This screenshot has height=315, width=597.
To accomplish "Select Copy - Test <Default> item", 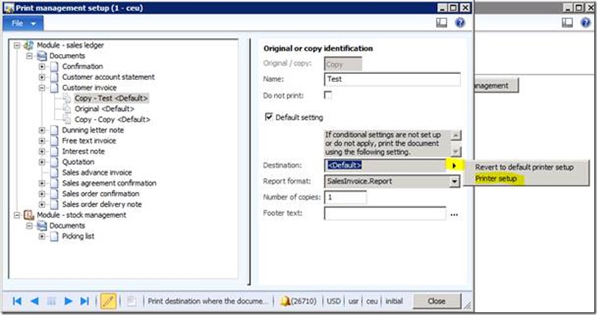I will pyautogui.click(x=111, y=98).
